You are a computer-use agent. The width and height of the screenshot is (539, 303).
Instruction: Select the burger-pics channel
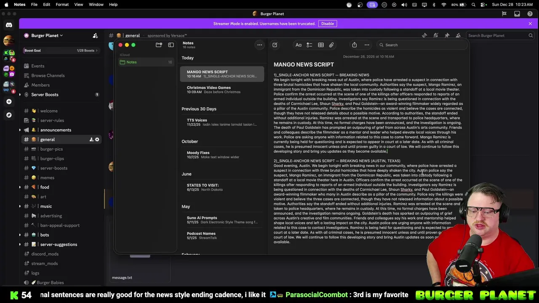coord(61,149)
